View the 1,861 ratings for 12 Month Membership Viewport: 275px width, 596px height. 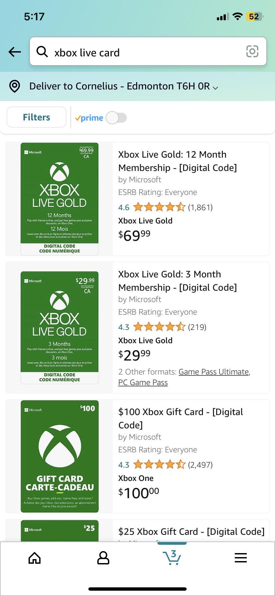[x=200, y=208]
